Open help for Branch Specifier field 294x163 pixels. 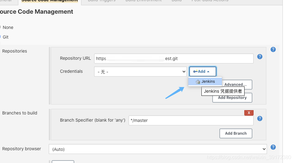260,119
